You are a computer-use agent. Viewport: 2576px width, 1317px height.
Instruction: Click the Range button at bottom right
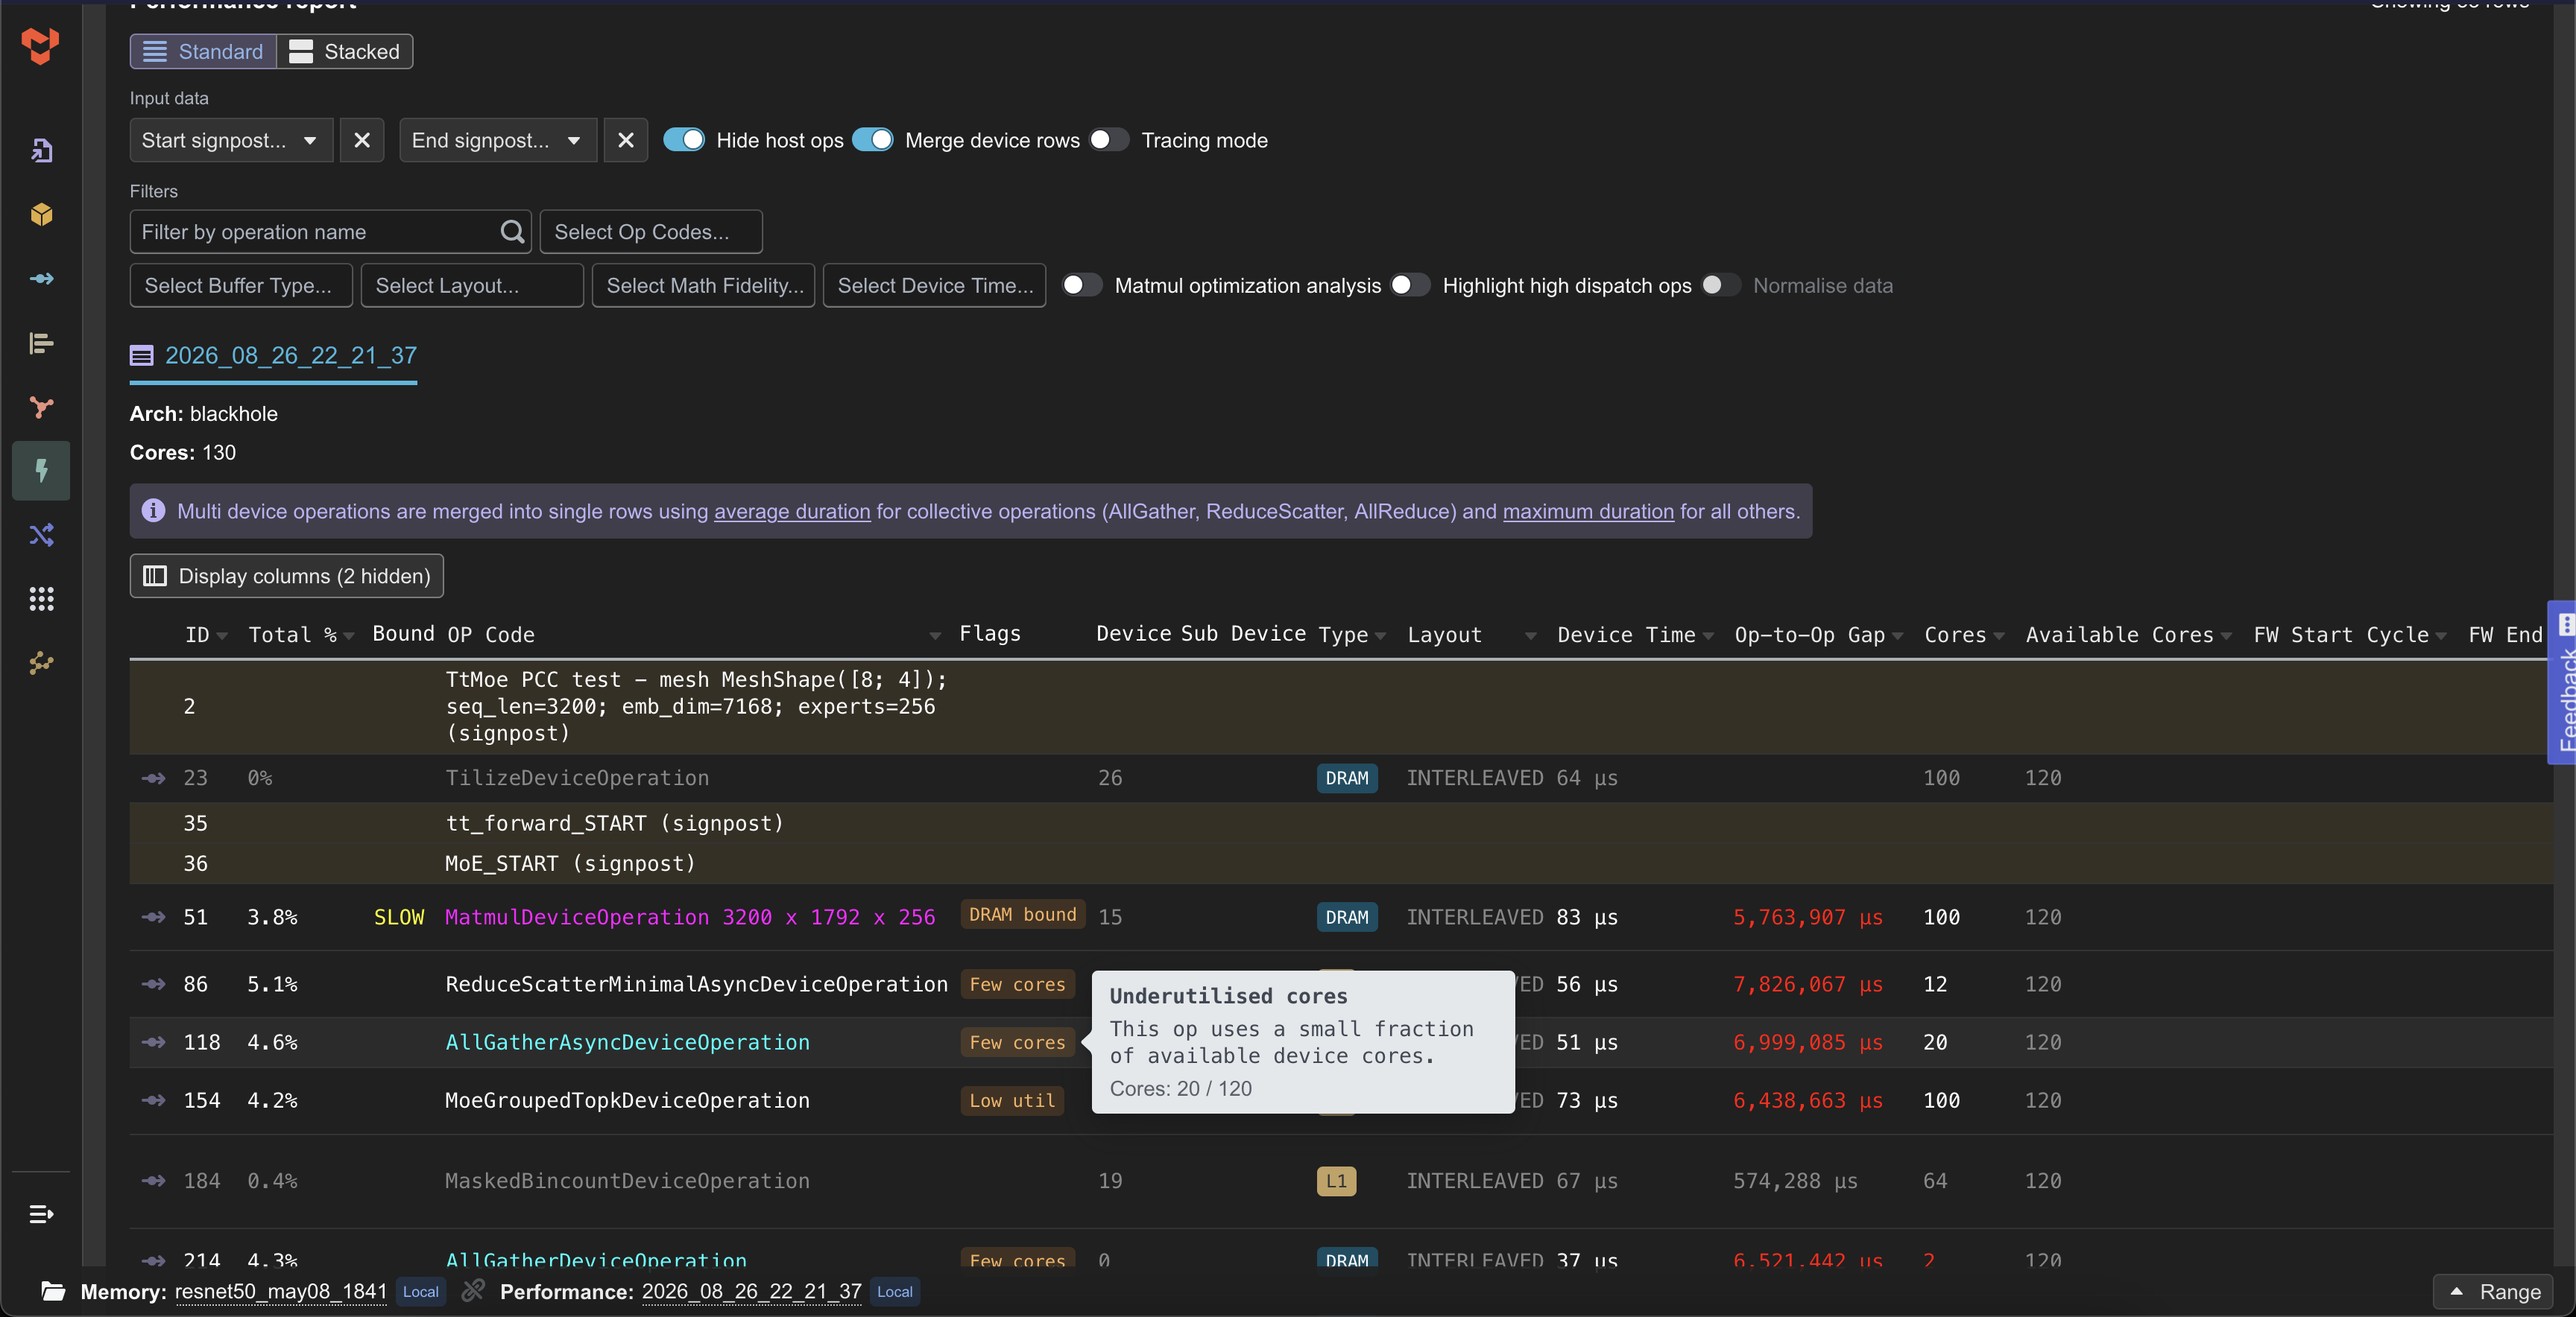click(2493, 1291)
